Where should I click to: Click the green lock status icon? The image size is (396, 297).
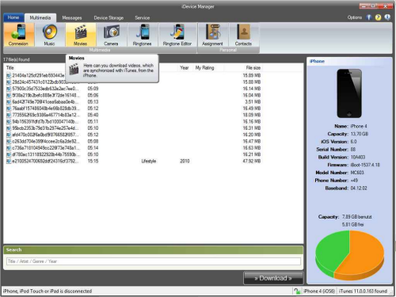[297, 291]
